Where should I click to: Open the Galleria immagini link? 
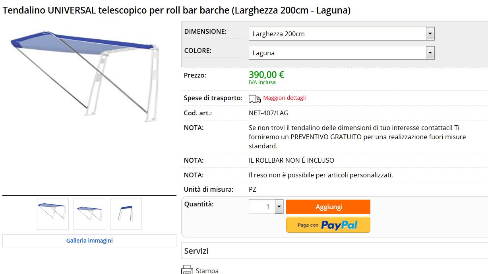[89, 241]
